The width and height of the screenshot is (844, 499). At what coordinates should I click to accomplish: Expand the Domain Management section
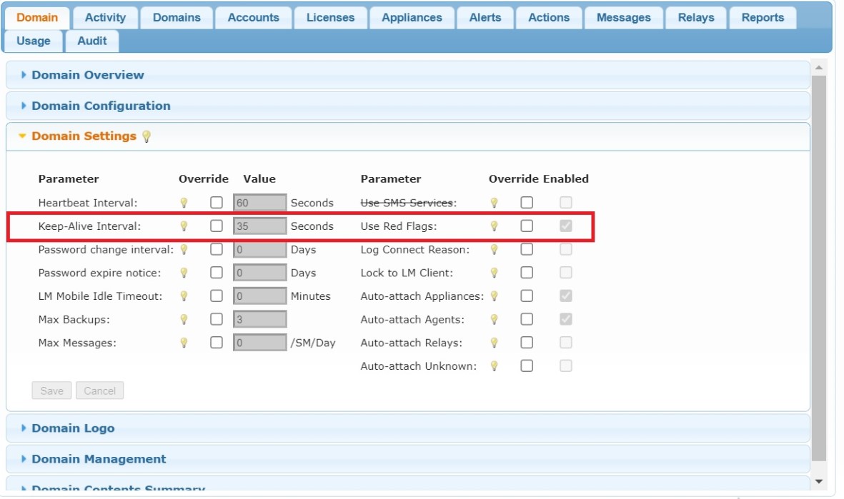[x=407, y=459]
